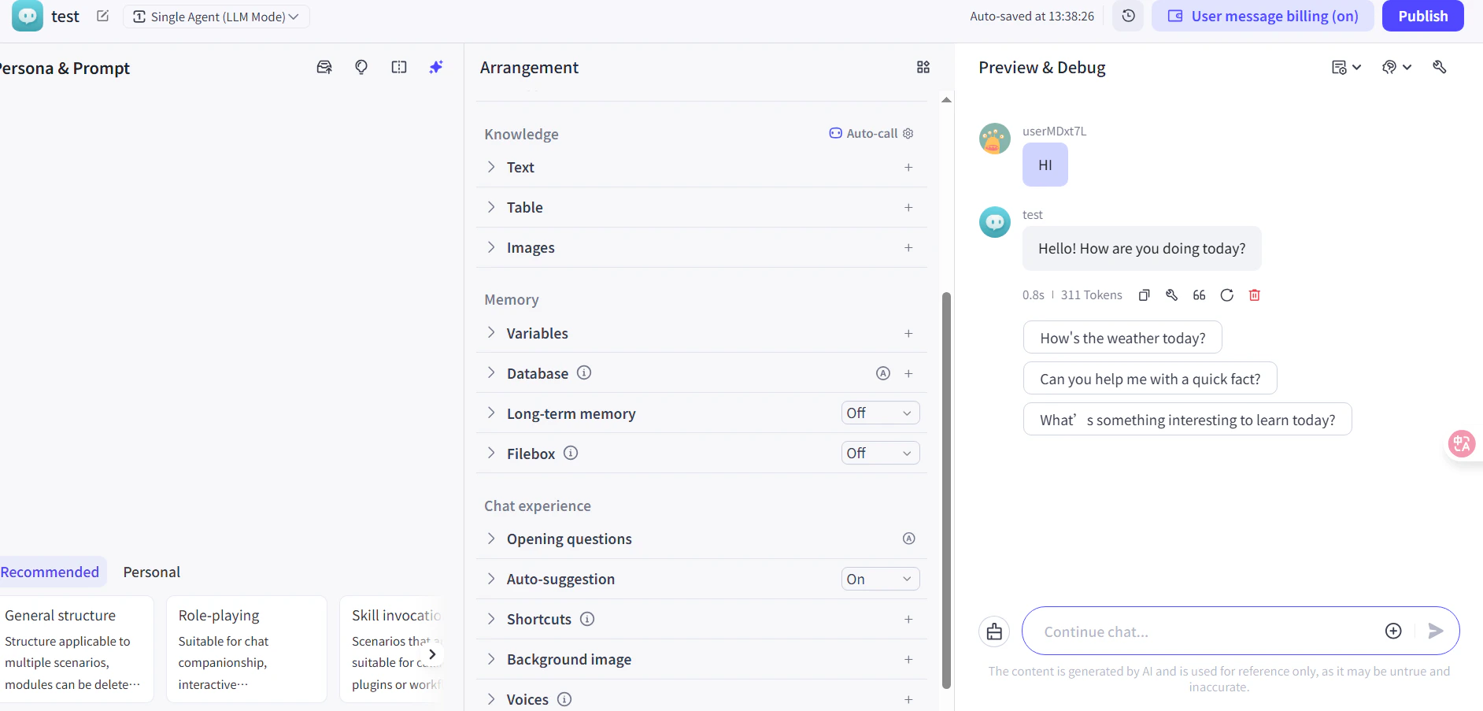Expand the Shortcuts section
Screen dimensions: 1483x711
(x=491, y=619)
